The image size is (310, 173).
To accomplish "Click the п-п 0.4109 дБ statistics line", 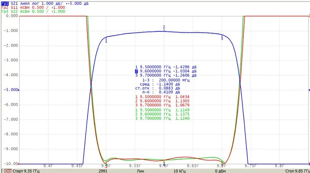I will (161, 92).
